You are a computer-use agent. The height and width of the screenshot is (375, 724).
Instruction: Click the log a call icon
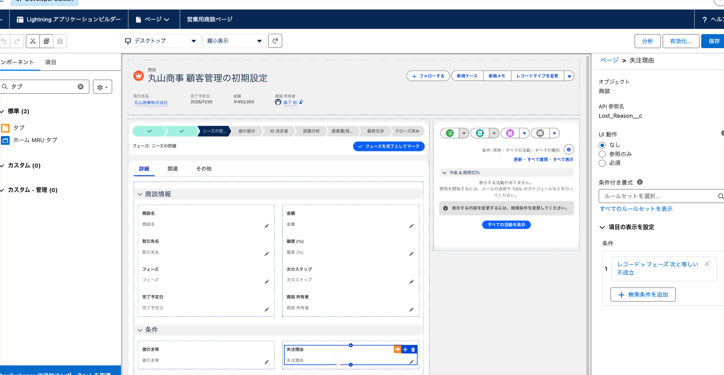tap(480, 133)
